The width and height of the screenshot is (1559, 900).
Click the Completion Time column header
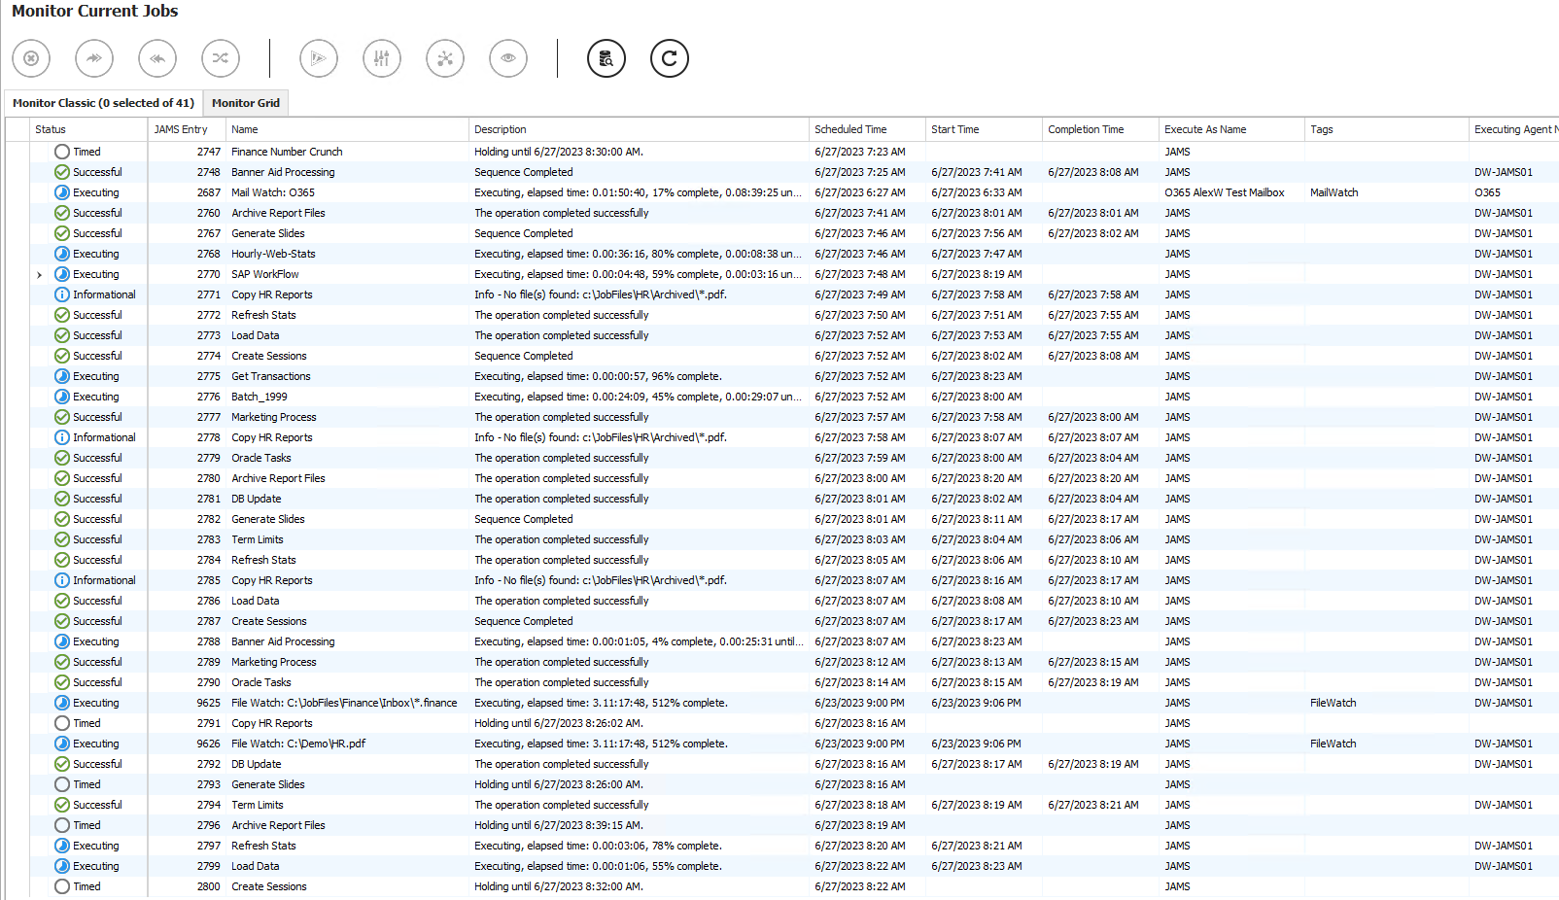click(x=1086, y=129)
